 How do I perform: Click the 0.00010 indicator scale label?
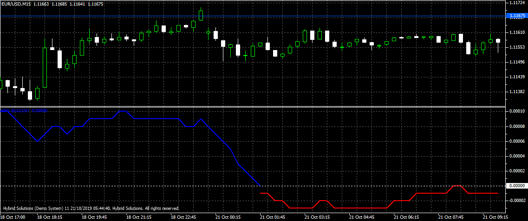517,111
